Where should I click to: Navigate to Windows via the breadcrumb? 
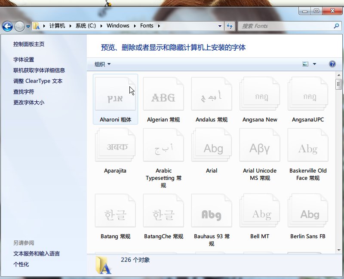click(118, 26)
